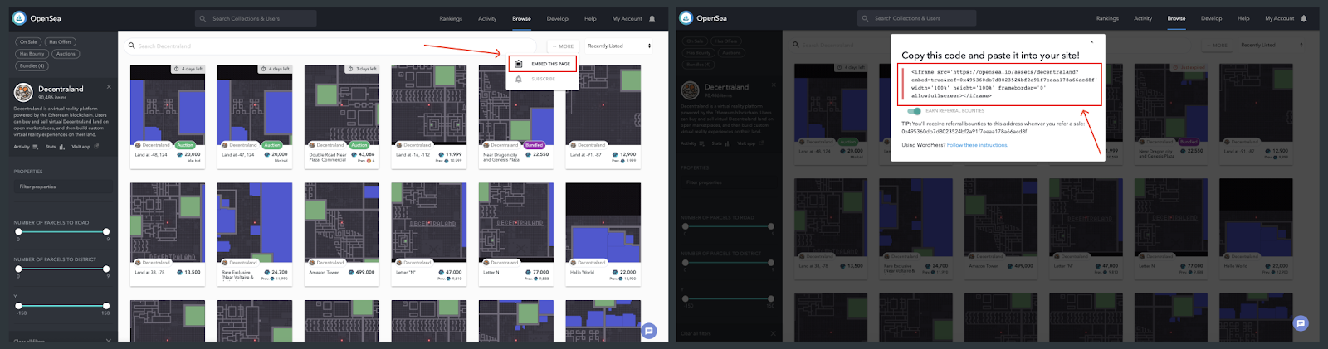Toggle the Bundles (4) filter chip, left sidebar
Viewport: 1328px width, 349px height.
(32, 65)
